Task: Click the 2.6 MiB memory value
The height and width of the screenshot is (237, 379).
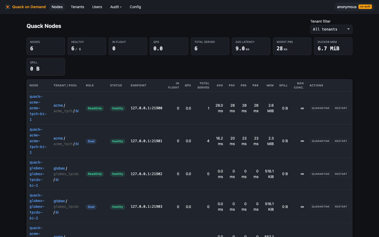Action: click(271, 108)
